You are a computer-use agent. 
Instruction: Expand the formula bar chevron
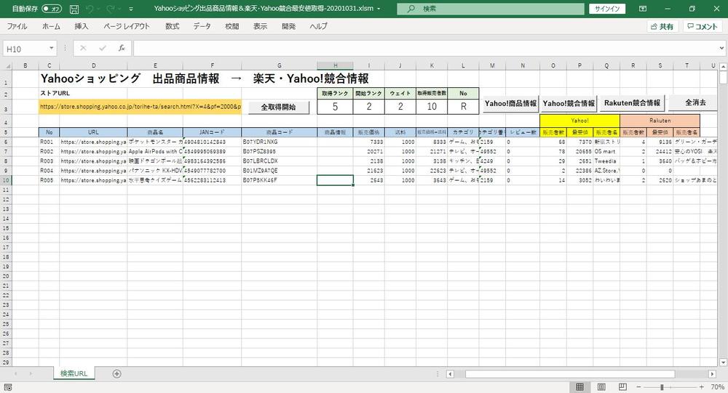[721, 48]
